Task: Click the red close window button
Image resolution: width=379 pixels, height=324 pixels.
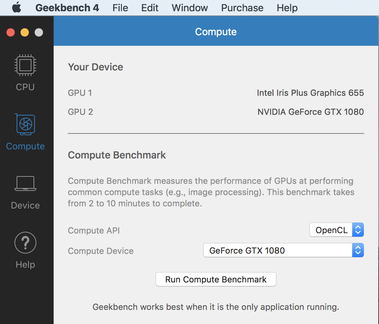Action: [11, 32]
